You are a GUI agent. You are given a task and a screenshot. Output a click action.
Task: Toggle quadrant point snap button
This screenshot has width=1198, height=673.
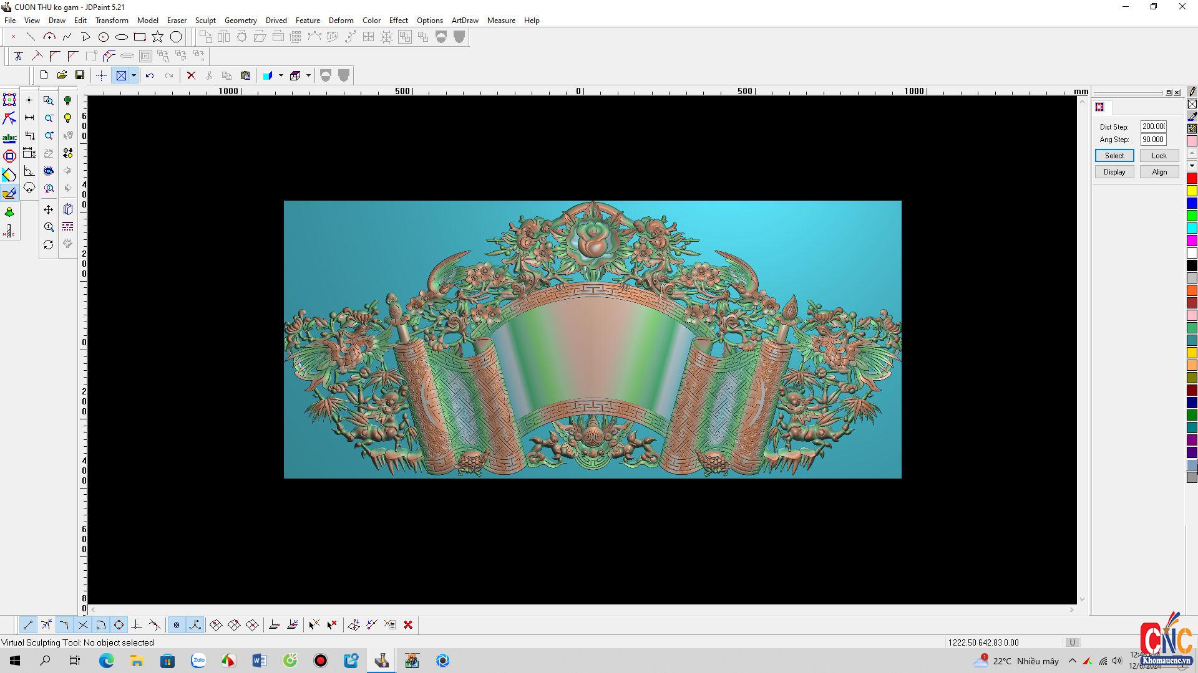coord(119,625)
